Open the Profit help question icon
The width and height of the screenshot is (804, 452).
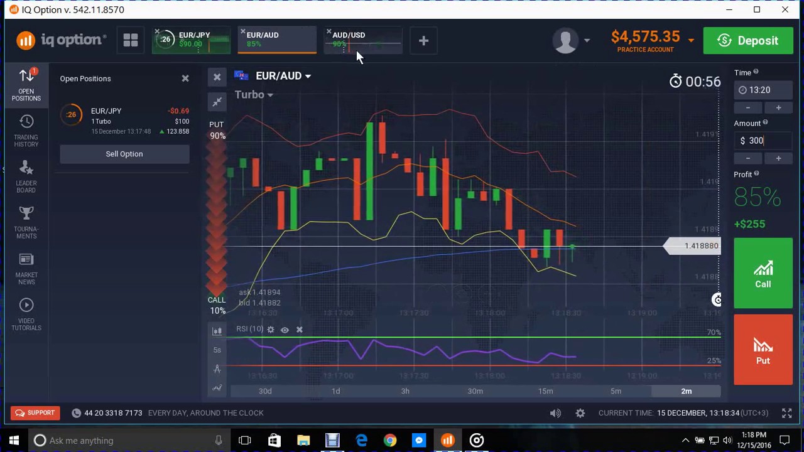pyautogui.click(x=756, y=174)
